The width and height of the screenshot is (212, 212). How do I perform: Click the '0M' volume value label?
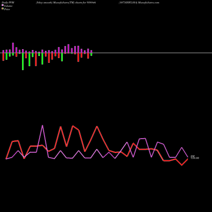point(192,156)
